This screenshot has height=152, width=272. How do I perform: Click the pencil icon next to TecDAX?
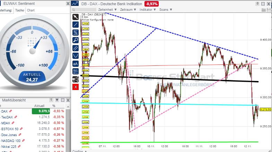click(16, 117)
